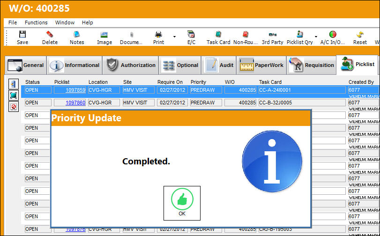Viewport: 380px width, 236px height.
Task: Switch to the Authorization tab
Action: (x=130, y=65)
